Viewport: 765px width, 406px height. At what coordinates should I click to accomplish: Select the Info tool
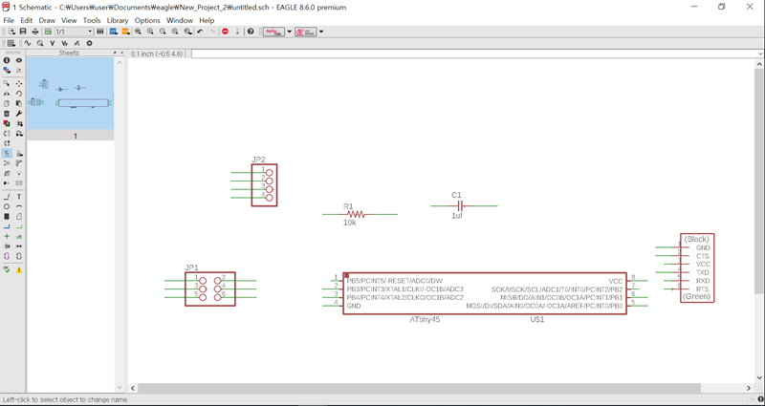point(7,60)
